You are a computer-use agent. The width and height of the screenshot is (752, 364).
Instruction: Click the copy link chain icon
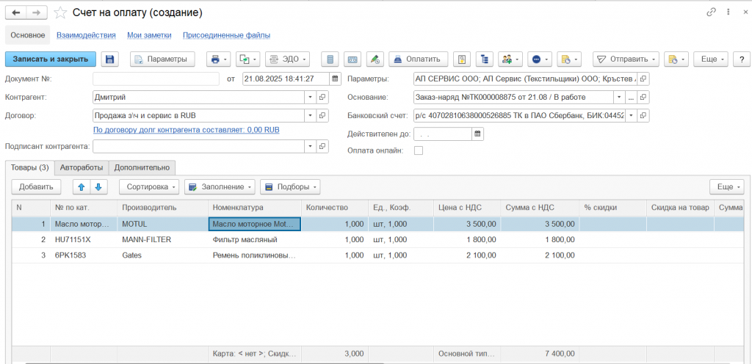(x=711, y=12)
